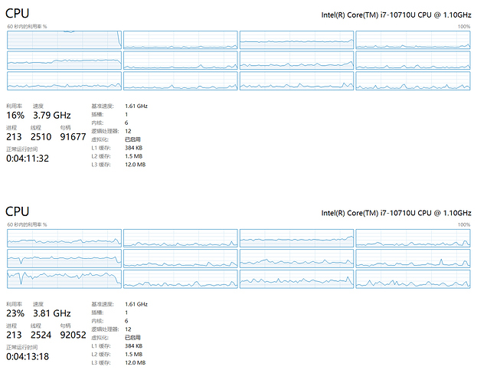Click the 16% utilization value
This screenshot has height=383, width=487.
[15, 115]
